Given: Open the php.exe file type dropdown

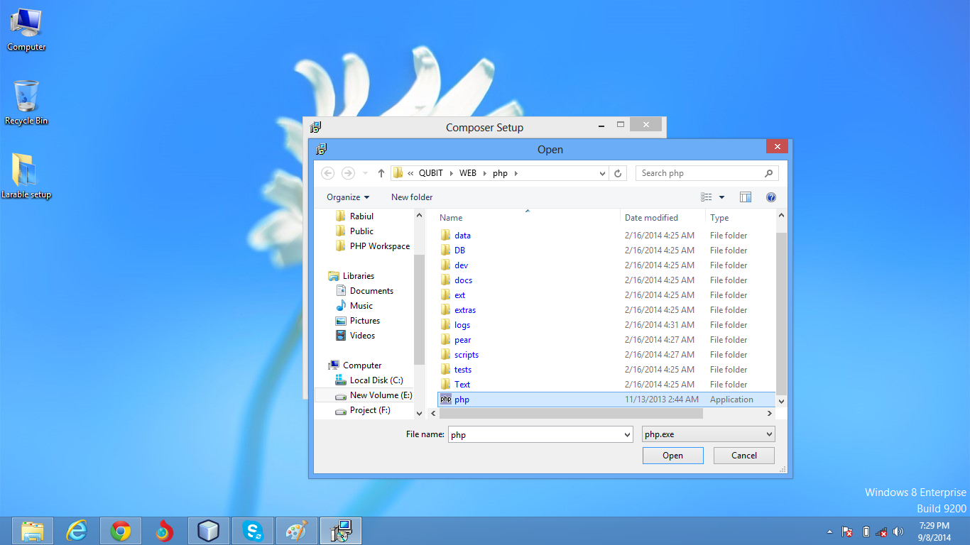Looking at the screenshot, I should 769,434.
